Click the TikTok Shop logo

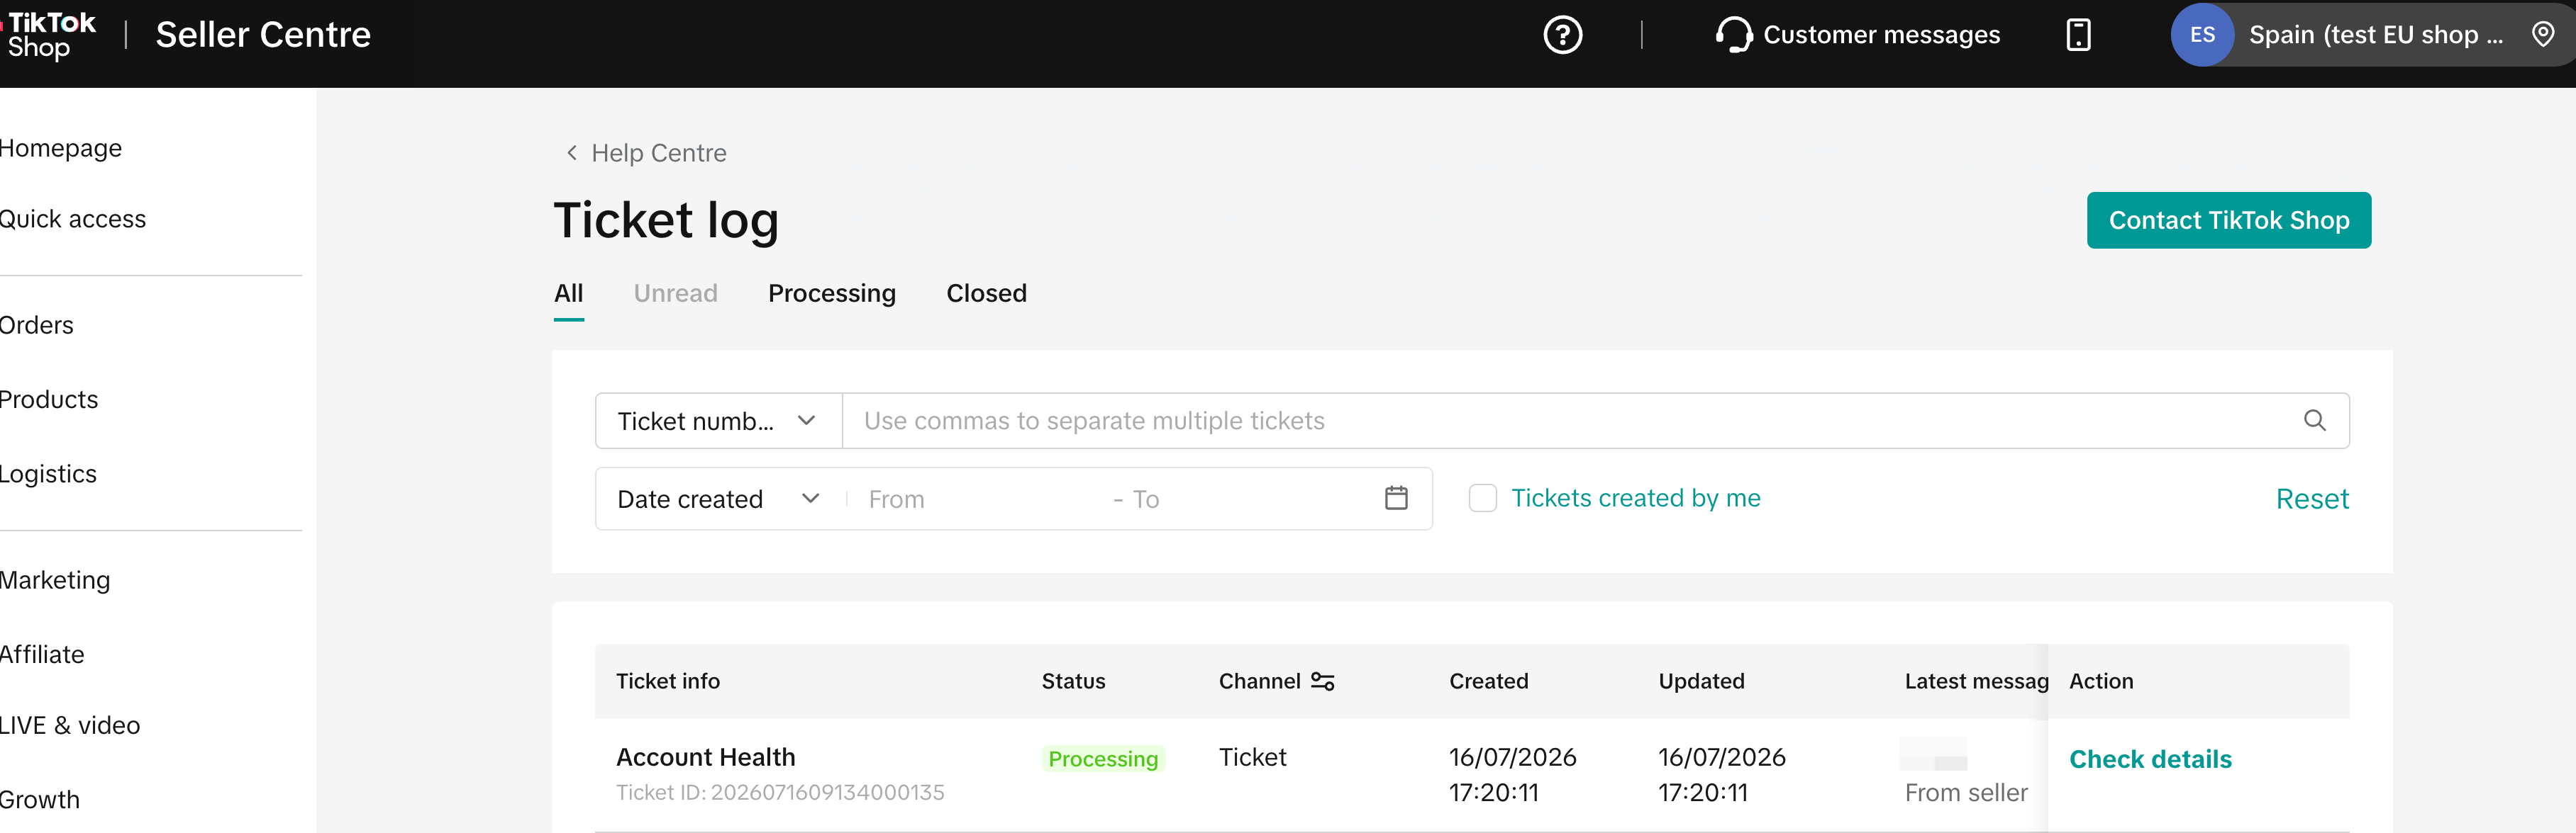pos(50,35)
